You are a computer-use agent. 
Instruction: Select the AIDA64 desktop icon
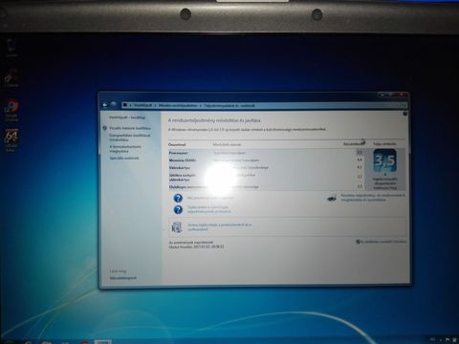point(11,140)
